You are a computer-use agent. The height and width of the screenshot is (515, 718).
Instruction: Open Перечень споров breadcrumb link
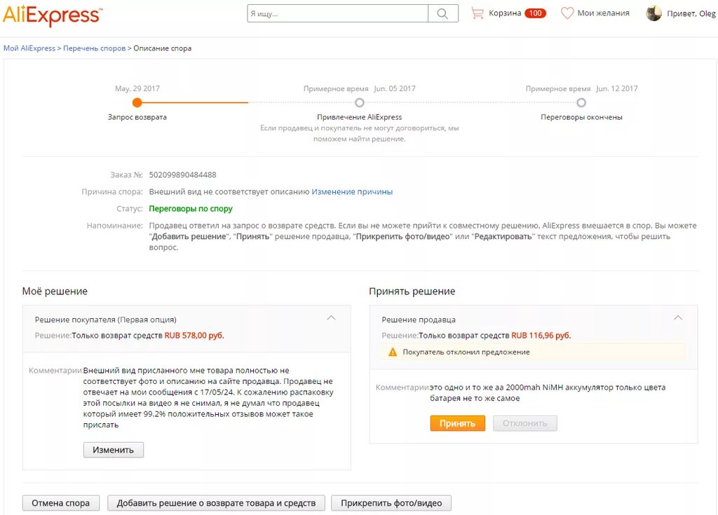94,48
